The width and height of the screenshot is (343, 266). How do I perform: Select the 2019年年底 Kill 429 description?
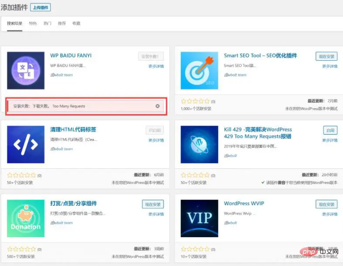coord(250,146)
